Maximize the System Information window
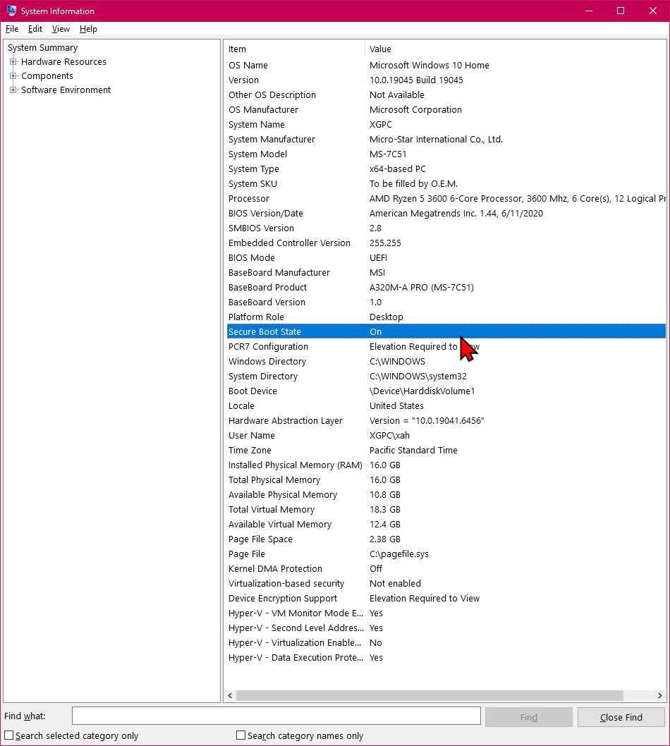The height and width of the screenshot is (746, 670). [621, 11]
